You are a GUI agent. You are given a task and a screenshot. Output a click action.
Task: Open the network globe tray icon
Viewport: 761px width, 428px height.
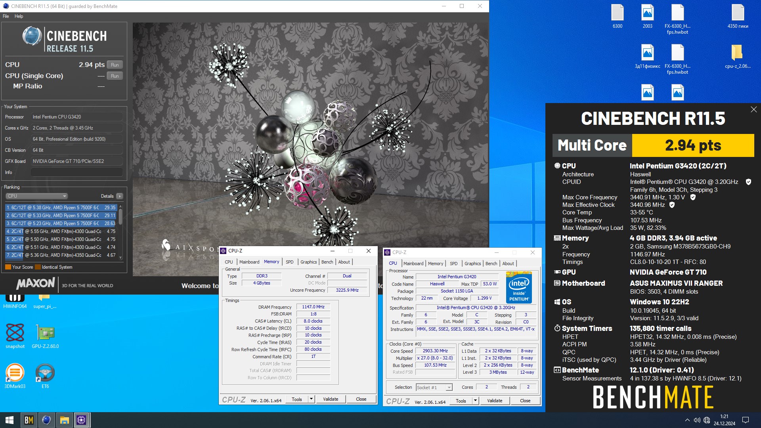pos(707,420)
